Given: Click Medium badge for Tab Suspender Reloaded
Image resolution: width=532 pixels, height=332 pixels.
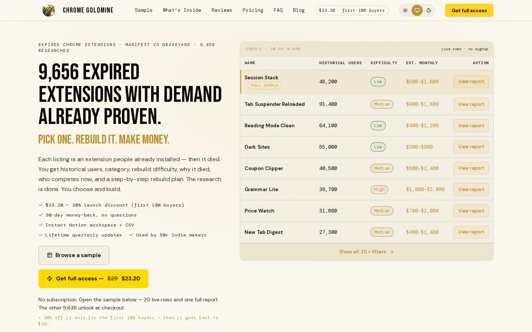Looking at the screenshot, I should 382,104.
